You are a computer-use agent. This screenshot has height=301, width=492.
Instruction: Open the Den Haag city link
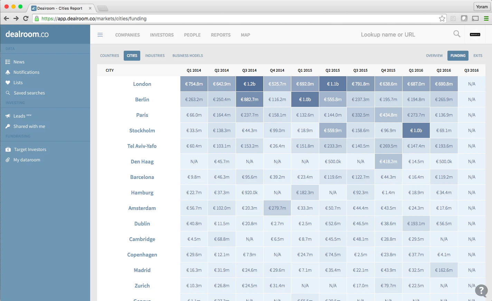(x=142, y=162)
